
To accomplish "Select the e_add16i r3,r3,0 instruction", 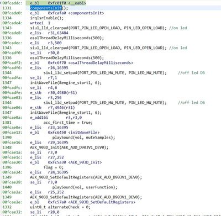I will pos(56,118).
